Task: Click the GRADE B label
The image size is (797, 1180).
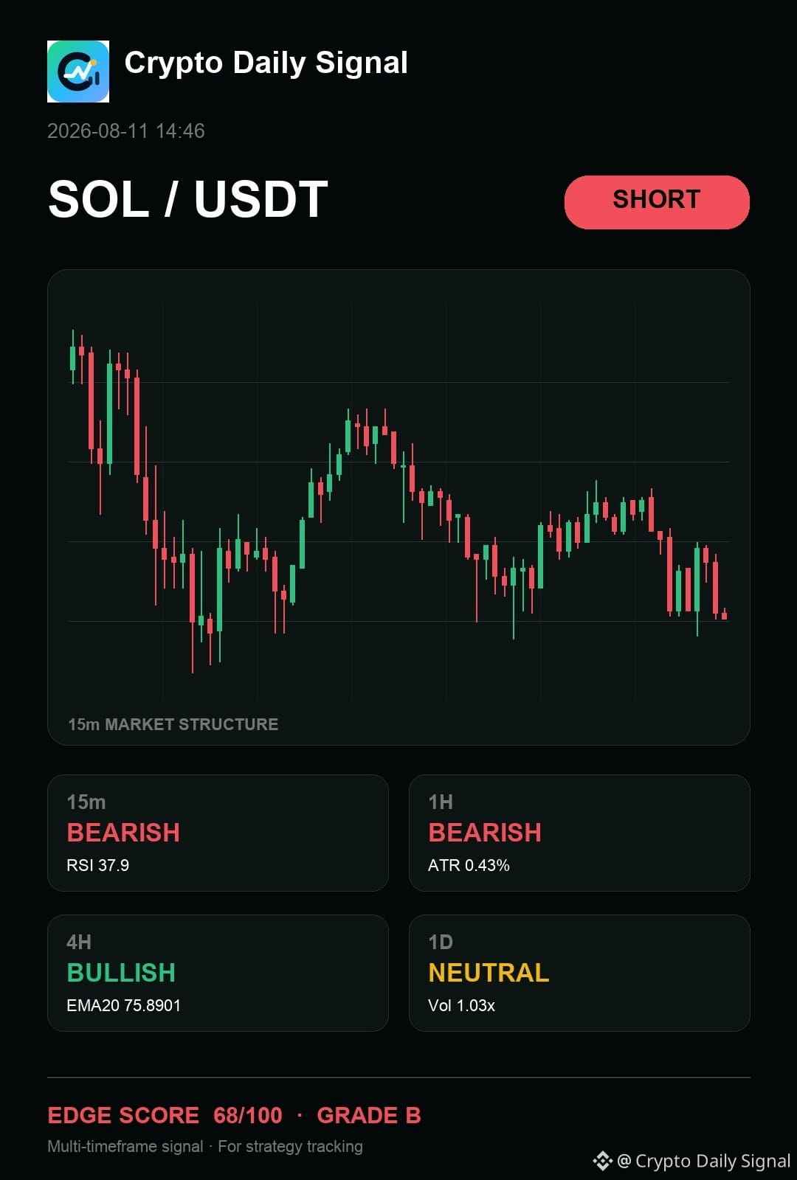Action: (x=369, y=1115)
